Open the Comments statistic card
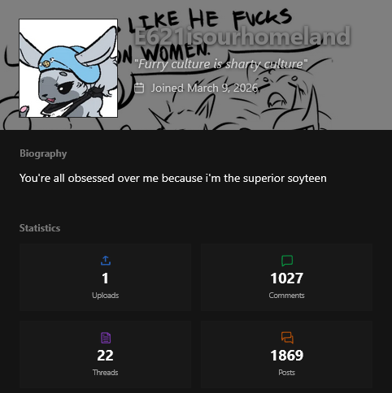The height and width of the screenshot is (393, 392). click(x=286, y=277)
